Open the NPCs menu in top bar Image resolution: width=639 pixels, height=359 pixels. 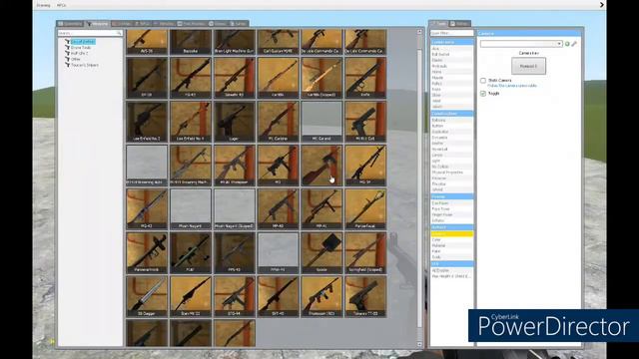pos(61,5)
